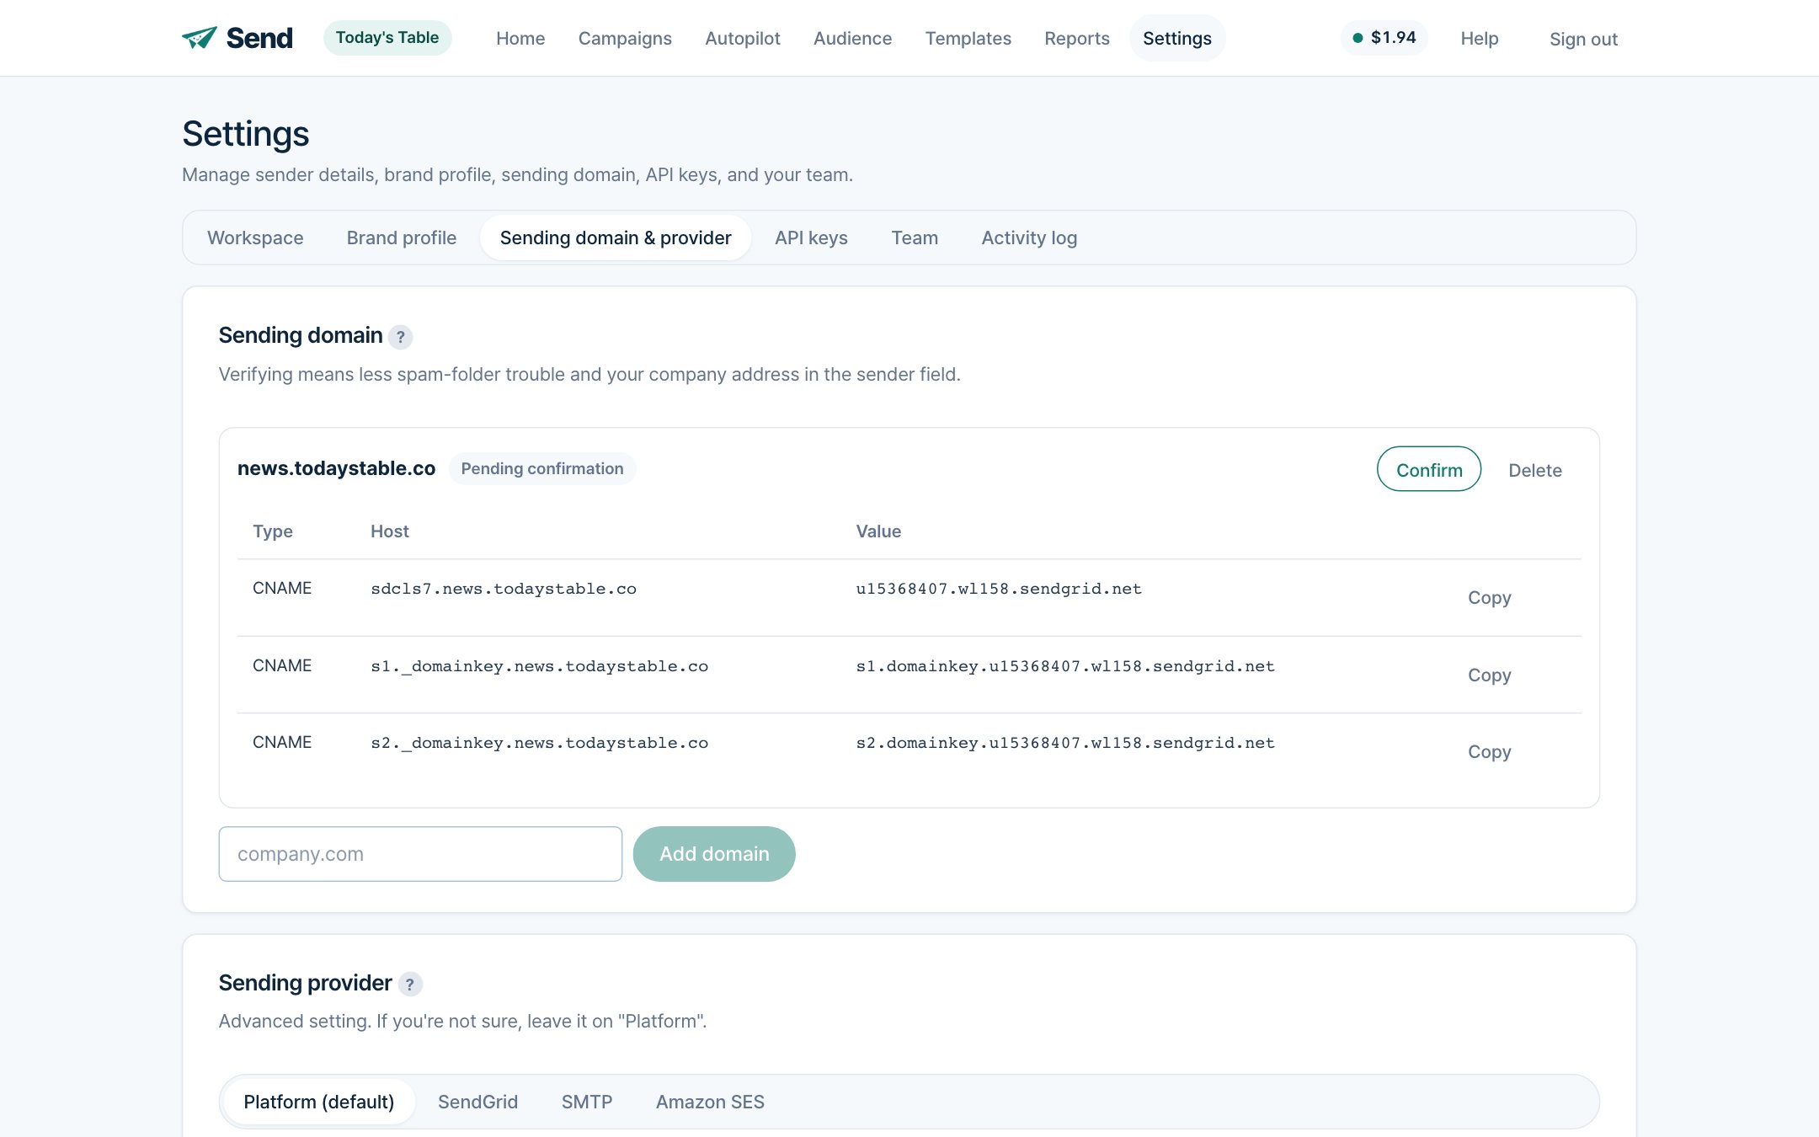
Task: Switch to the Workspace tab
Action: point(255,238)
